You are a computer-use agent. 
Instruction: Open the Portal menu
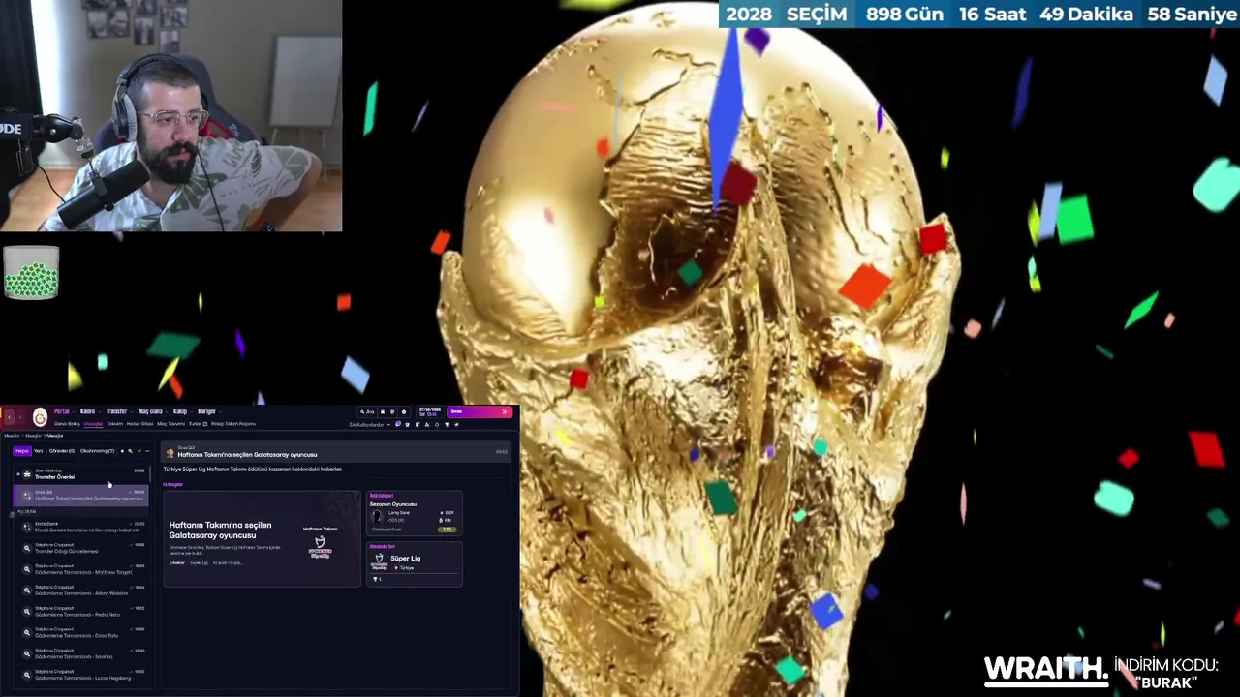[x=62, y=411]
